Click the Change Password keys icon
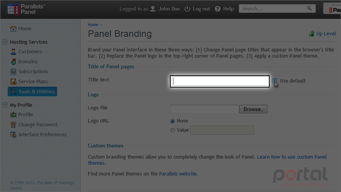341x192 pixels. coord(13,125)
